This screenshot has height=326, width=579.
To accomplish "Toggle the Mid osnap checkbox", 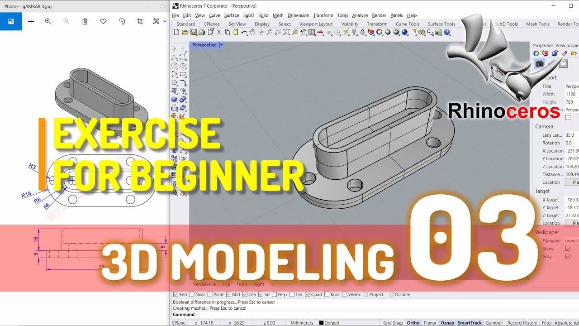I will coord(228,294).
